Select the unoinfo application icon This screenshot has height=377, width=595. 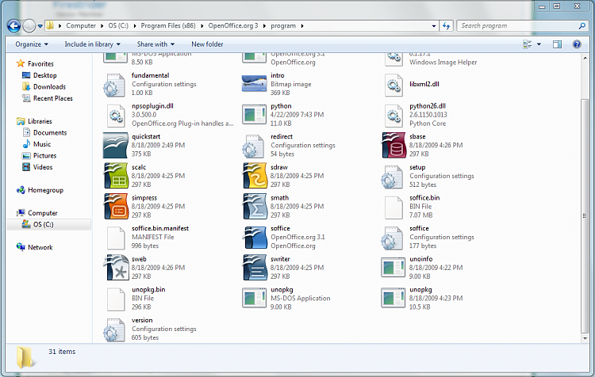[393, 268]
